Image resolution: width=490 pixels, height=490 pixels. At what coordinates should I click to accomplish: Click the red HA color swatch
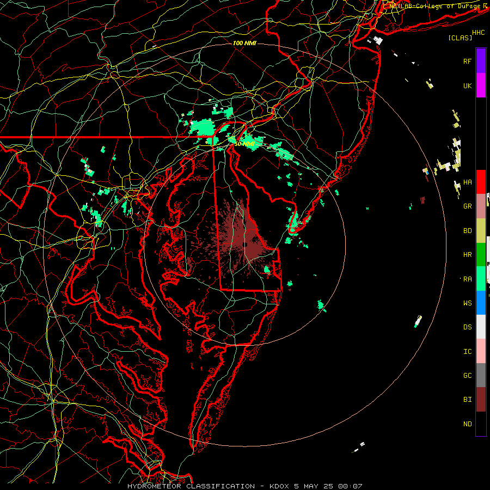coord(481,182)
